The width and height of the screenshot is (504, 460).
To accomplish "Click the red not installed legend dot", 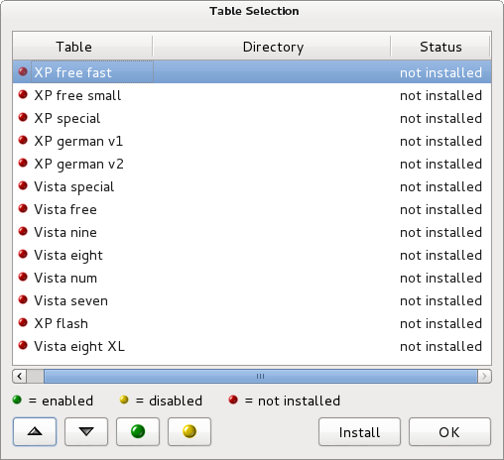I will pos(233,400).
